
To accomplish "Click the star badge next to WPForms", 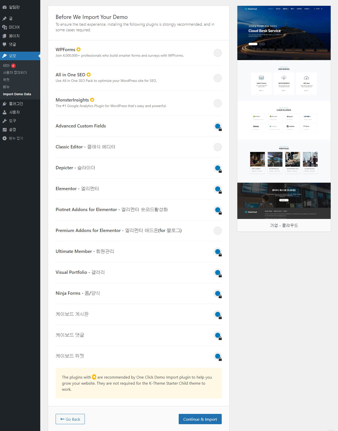I will pos(79,49).
